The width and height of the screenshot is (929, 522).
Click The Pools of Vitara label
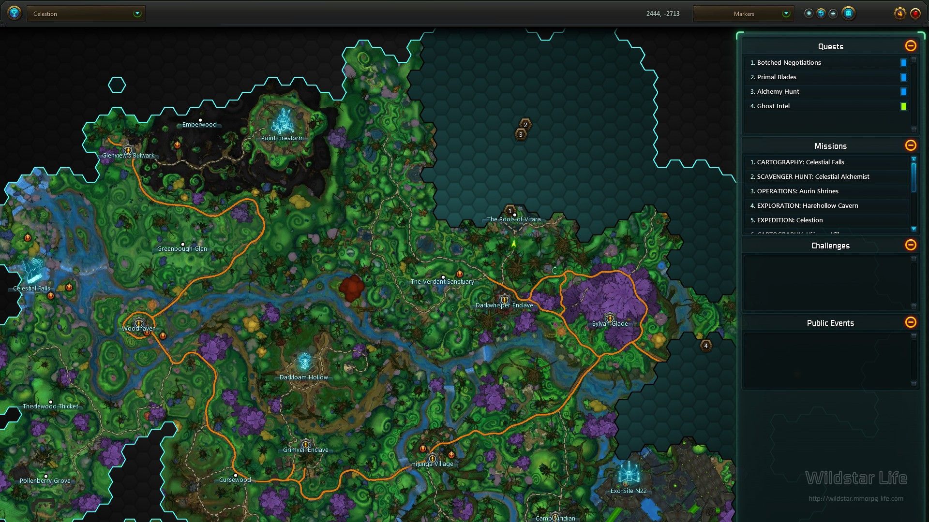click(x=514, y=219)
